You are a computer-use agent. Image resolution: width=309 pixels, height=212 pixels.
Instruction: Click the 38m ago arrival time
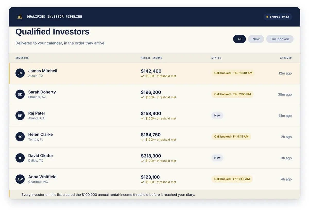285,94
